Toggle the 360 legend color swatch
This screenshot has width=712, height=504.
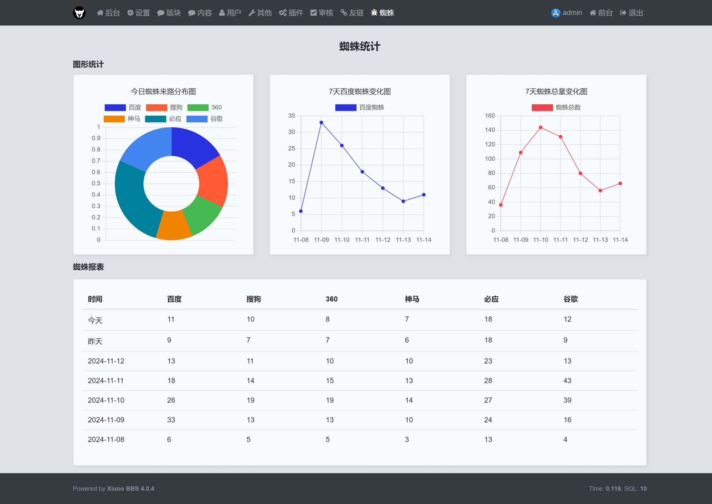point(198,107)
